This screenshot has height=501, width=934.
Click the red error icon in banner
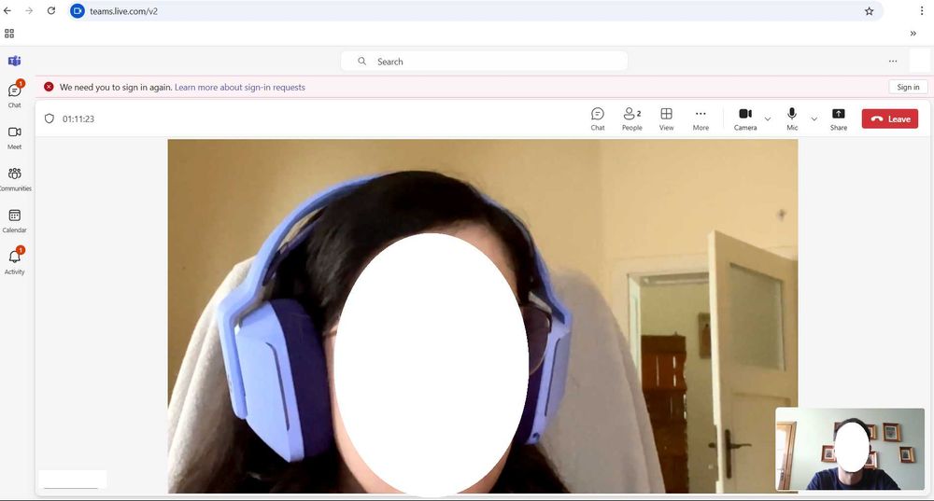pyautogui.click(x=49, y=87)
